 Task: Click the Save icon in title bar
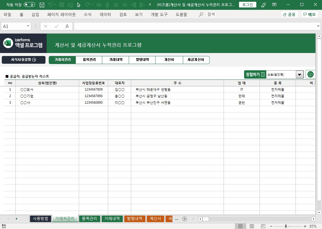pyautogui.click(x=42, y=5)
